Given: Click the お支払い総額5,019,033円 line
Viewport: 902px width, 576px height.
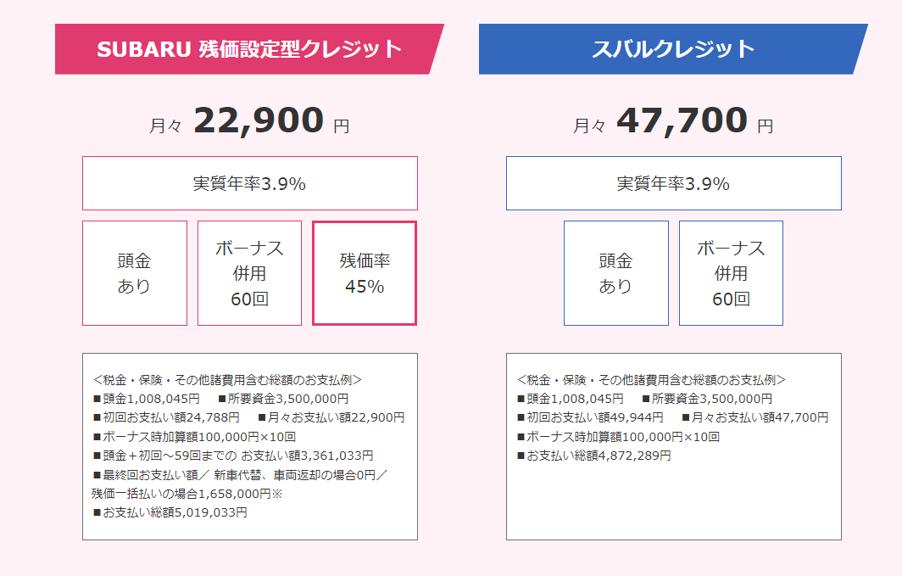Looking at the screenshot, I should pyautogui.click(x=170, y=512).
